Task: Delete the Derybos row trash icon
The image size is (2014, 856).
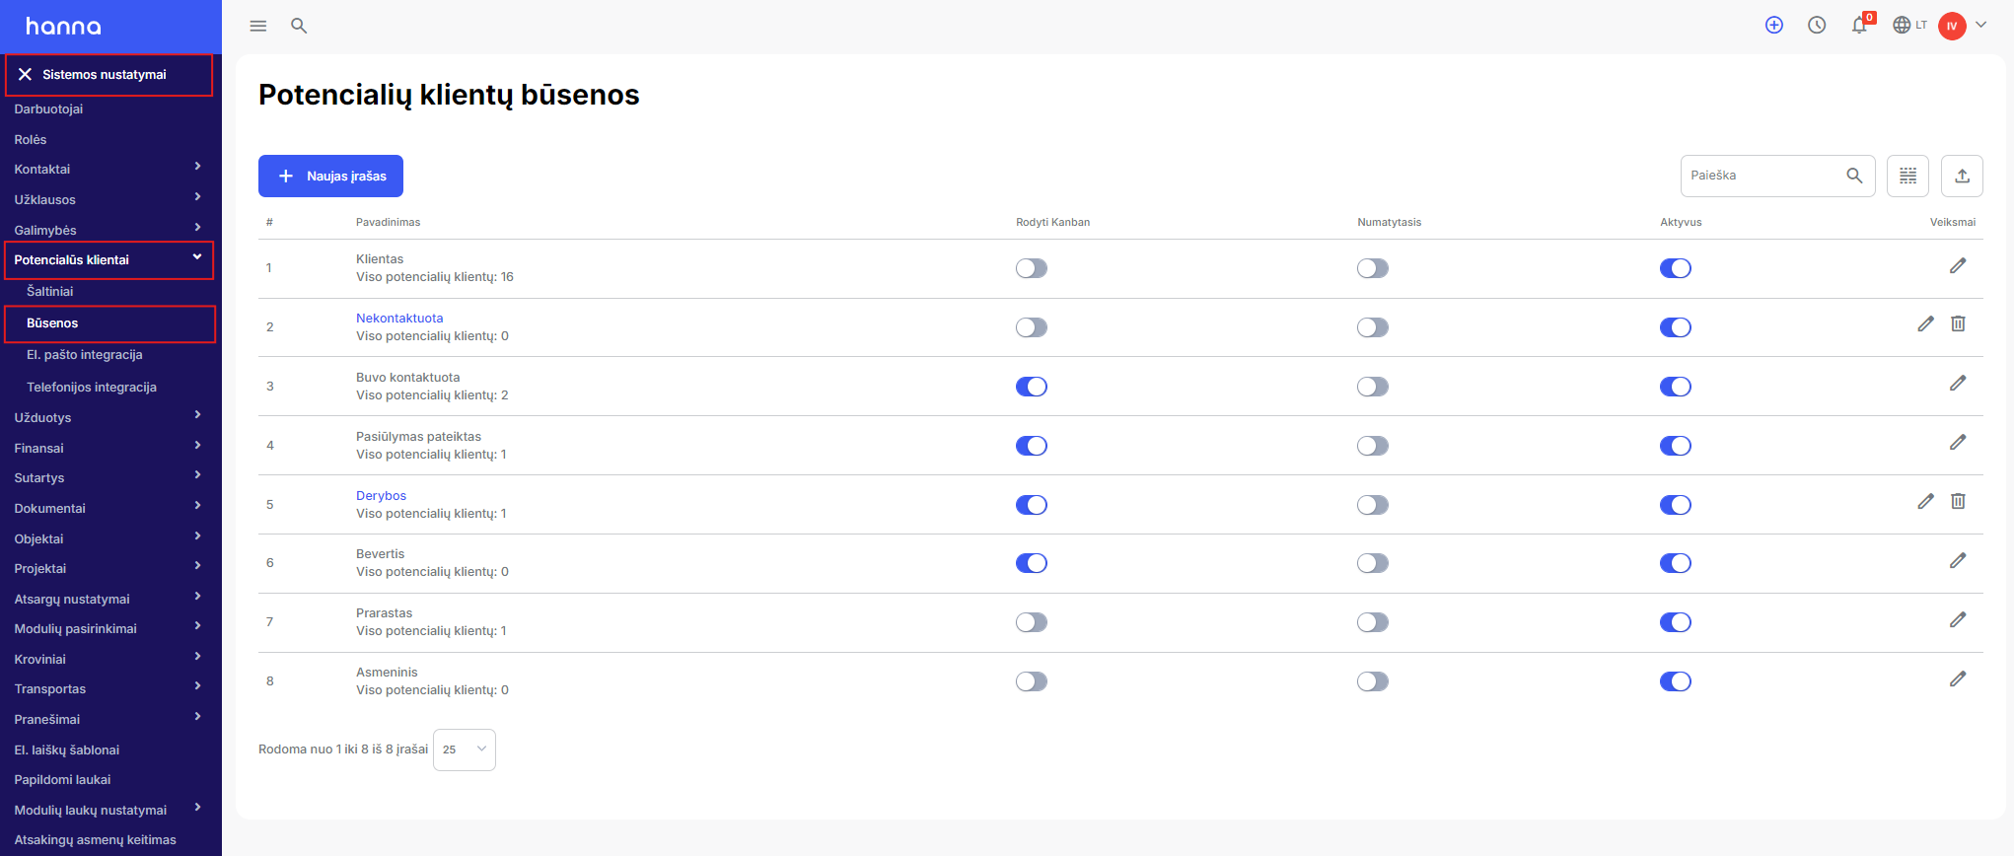Action: (x=1958, y=502)
